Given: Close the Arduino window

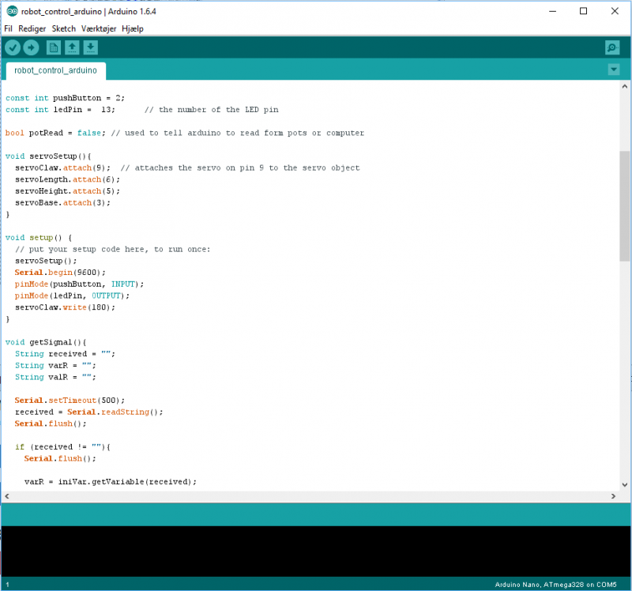Looking at the screenshot, I should click(615, 11).
